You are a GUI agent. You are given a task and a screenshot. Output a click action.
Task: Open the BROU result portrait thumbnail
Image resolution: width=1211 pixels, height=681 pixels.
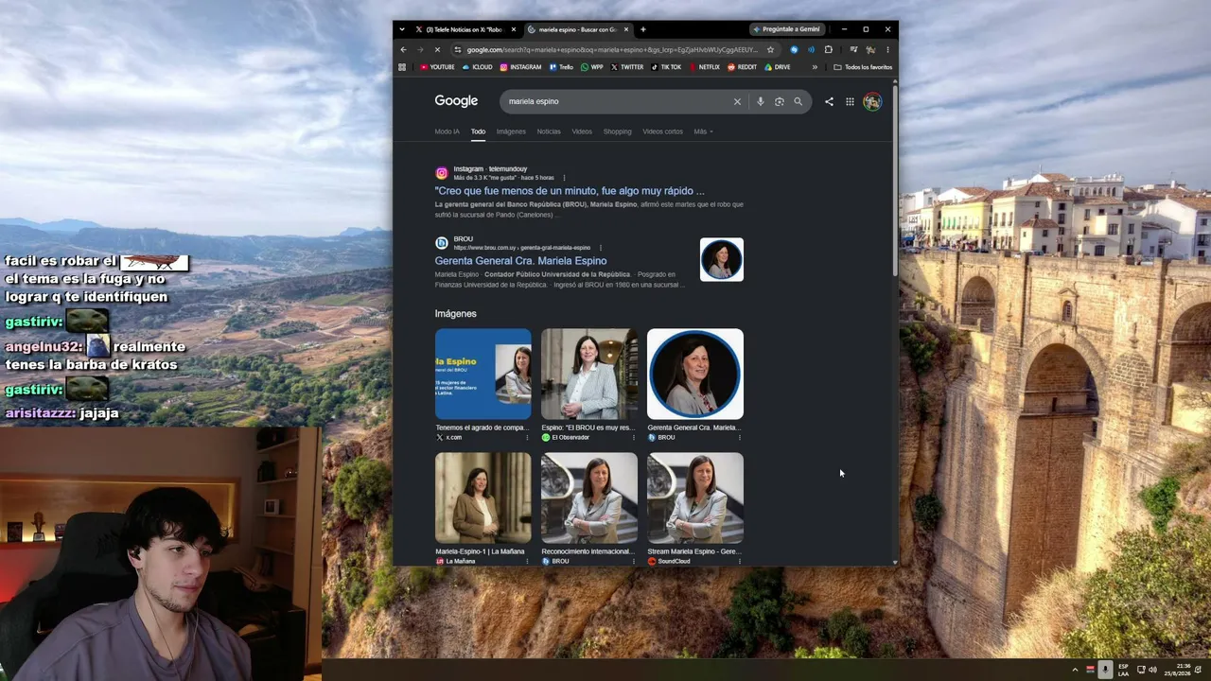722,259
